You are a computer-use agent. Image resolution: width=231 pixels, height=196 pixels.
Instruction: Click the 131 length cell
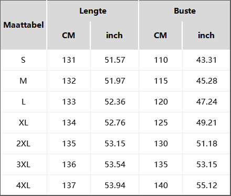(69, 60)
